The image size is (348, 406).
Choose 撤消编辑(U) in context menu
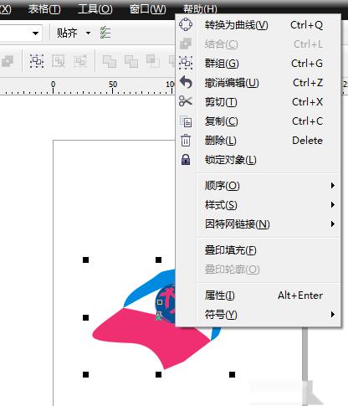point(258,83)
